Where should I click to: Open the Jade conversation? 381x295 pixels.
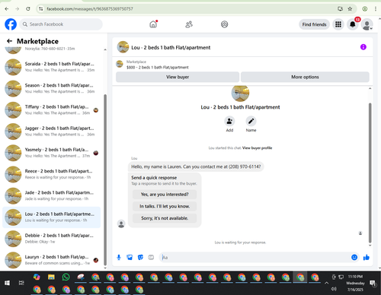(52, 195)
